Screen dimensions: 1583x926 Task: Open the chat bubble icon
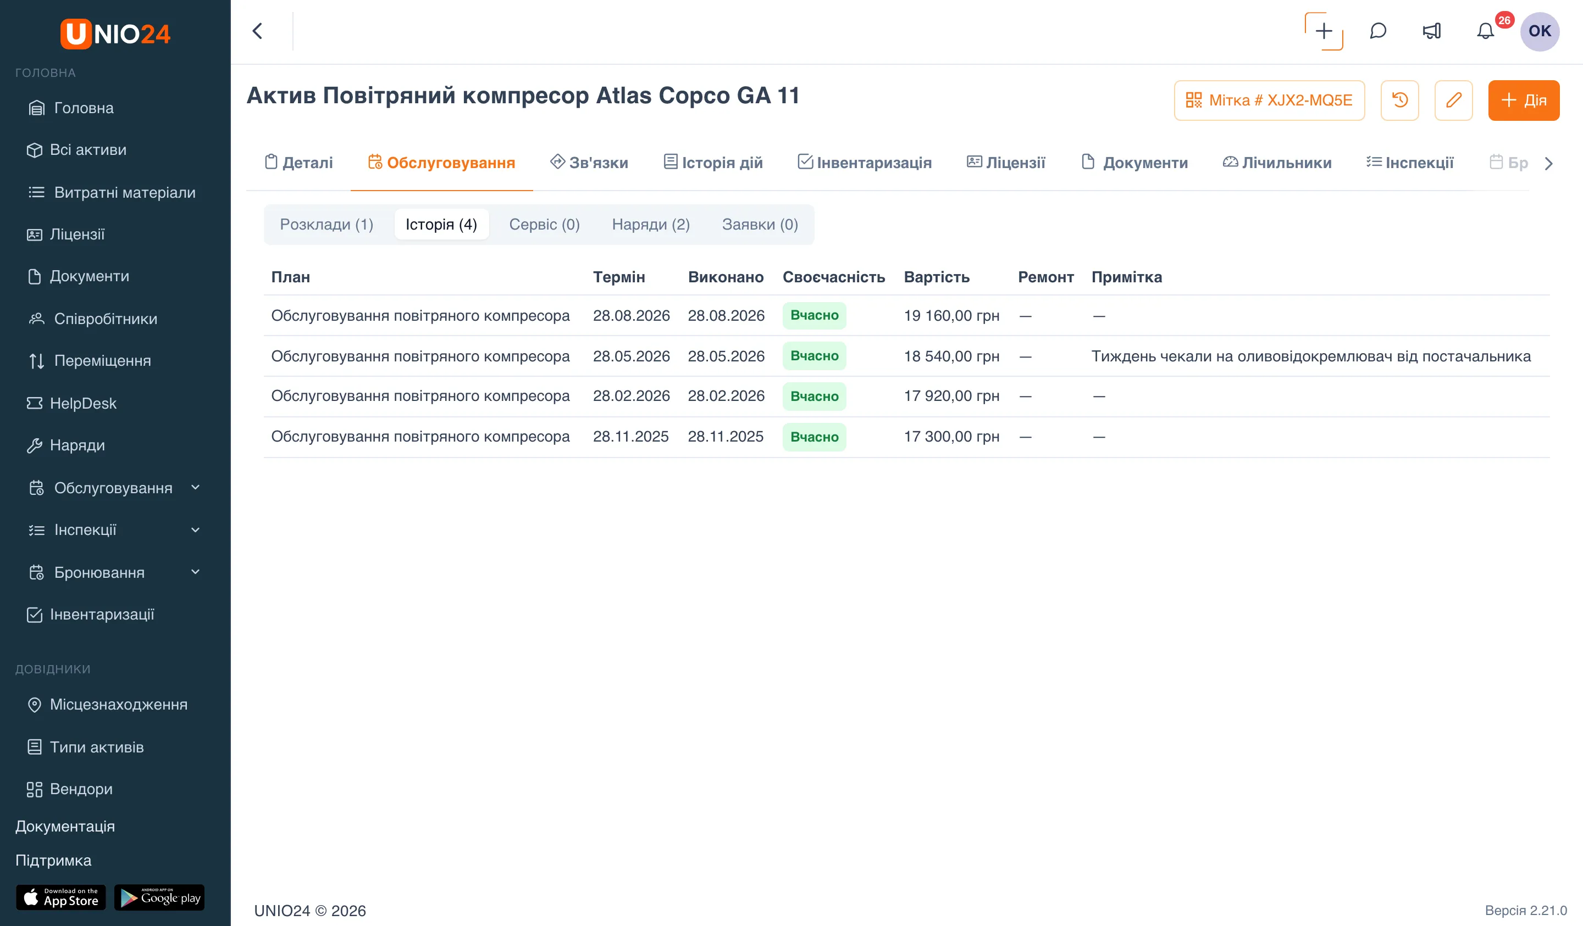click(x=1378, y=31)
